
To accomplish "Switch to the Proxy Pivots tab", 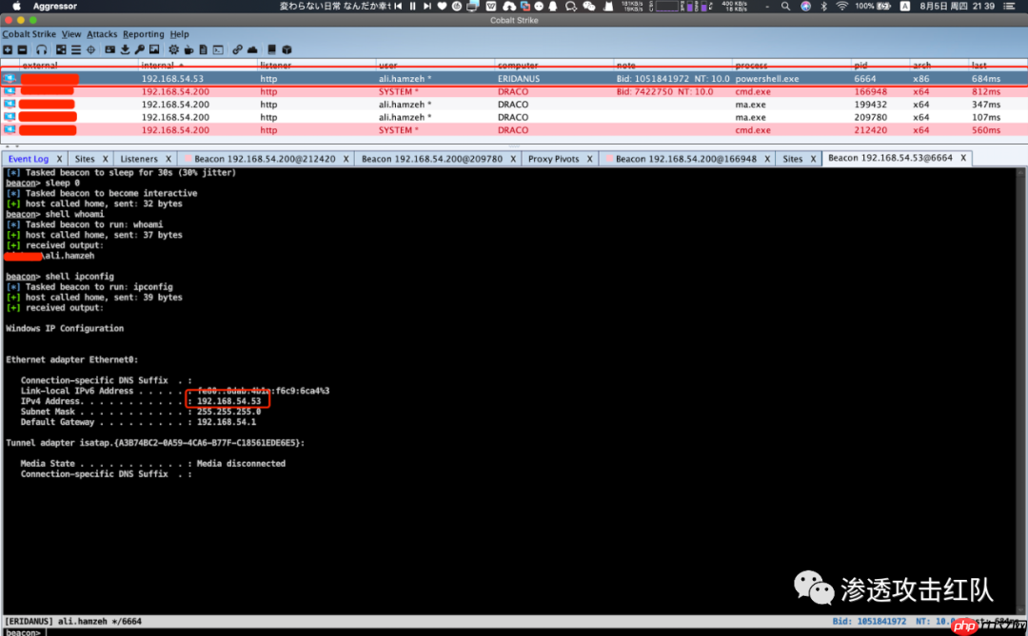I will click(553, 159).
